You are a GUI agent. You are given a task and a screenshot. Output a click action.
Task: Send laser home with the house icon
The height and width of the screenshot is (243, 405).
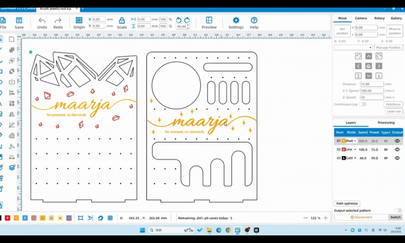pyautogui.click(x=369, y=66)
